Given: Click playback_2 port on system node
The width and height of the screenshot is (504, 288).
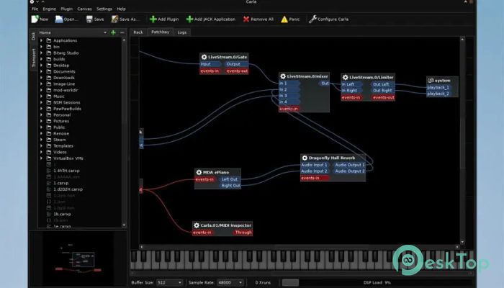Looking at the screenshot, I should [438, 94].
